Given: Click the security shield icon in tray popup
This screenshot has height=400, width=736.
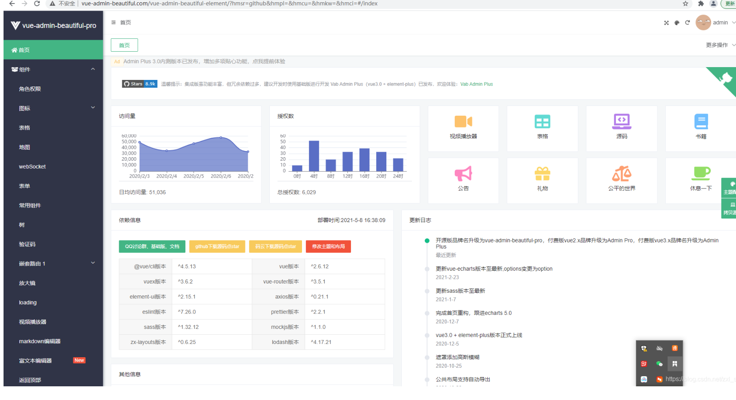Looking at the screenshot, I should (644, 348).
